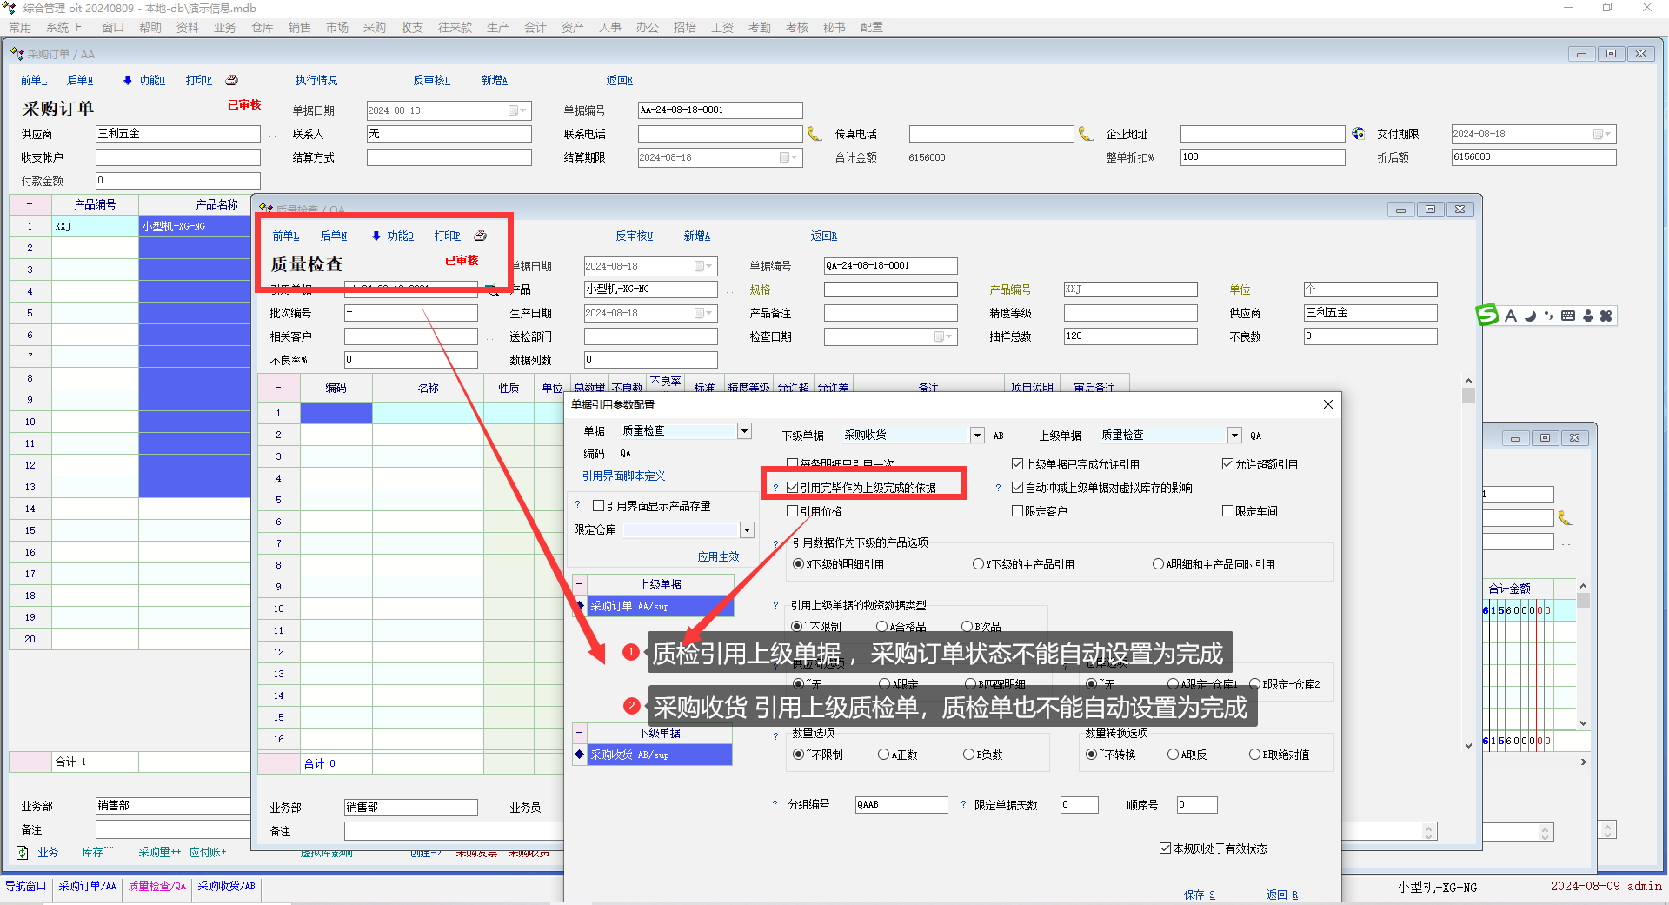Open the 上级单据 质量检查 dropdown

pos(1234,436)
